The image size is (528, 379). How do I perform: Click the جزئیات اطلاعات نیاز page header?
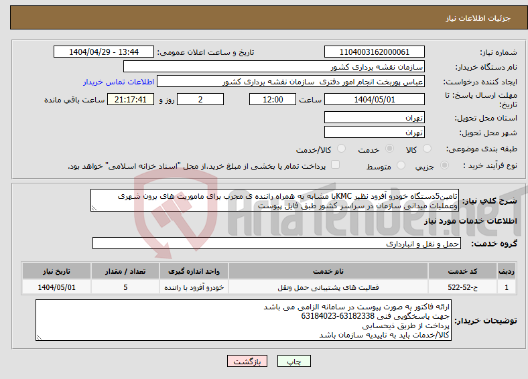478,18
